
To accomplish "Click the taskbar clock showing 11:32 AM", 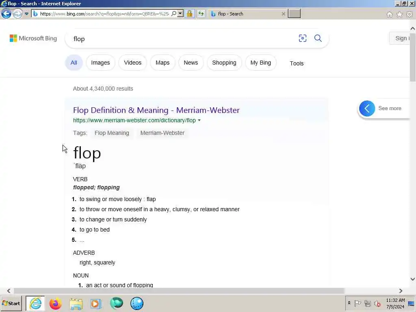I will 395,303.
